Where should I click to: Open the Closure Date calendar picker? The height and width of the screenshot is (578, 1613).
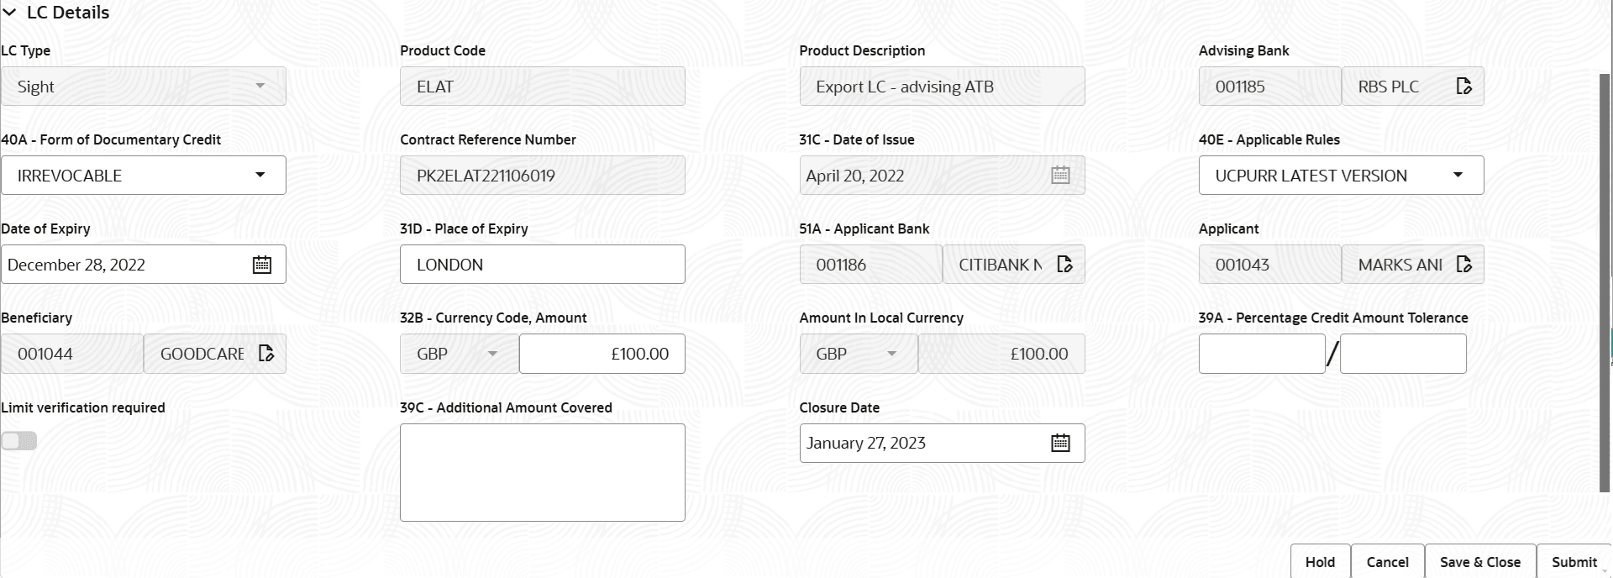(x=1059, y=443)
